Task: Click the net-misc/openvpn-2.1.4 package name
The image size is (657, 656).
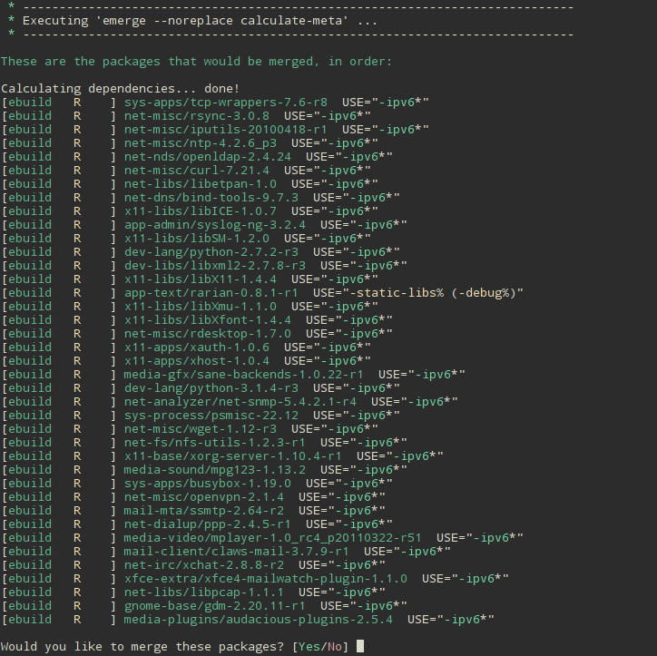Action: [x=203, y=497]
